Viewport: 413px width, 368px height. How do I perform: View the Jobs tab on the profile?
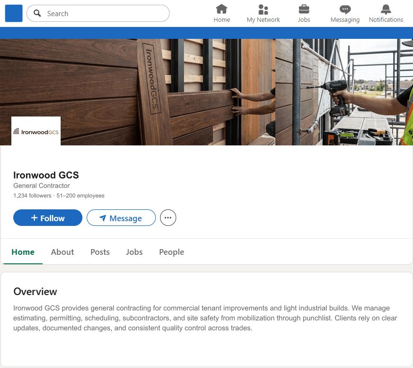click(134, 251)
